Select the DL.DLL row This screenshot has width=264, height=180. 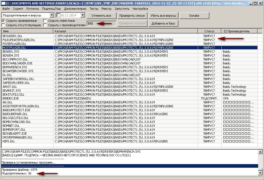129,75
